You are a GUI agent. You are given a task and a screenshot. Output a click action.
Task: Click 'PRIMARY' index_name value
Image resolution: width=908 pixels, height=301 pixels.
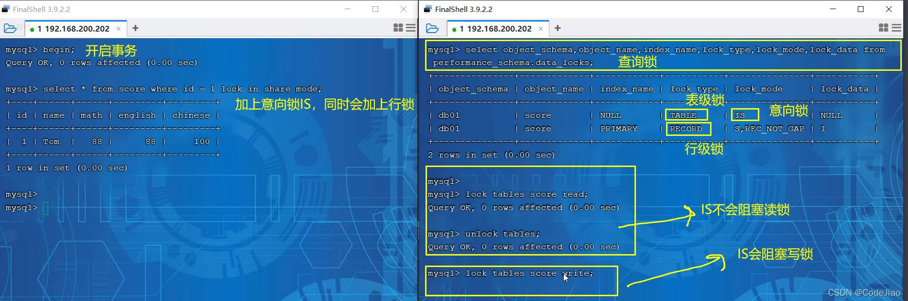(619, 129)
